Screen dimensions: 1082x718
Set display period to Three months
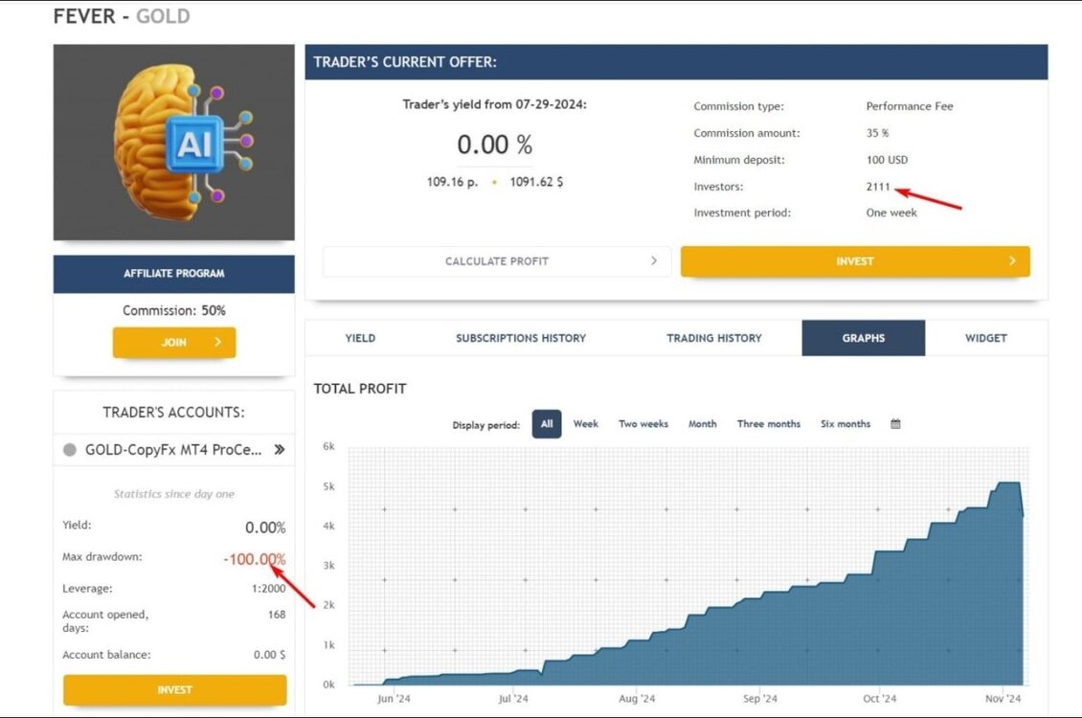tap(769, 424)
